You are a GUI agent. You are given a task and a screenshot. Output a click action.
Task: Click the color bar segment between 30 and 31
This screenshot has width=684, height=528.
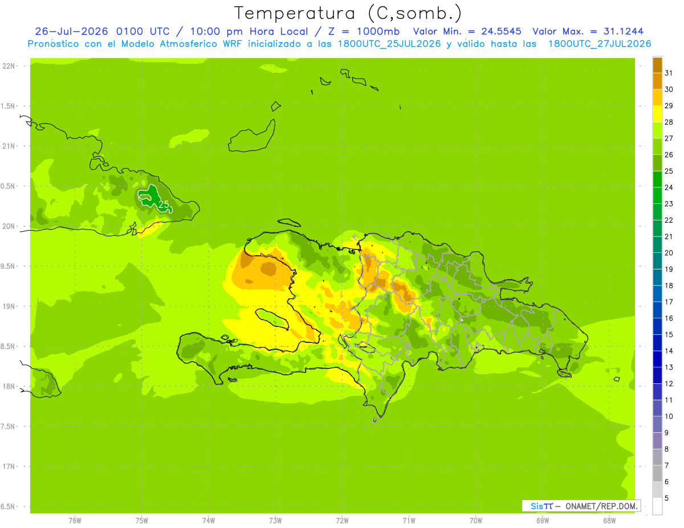pyautogui.click(x=657, y=81)
